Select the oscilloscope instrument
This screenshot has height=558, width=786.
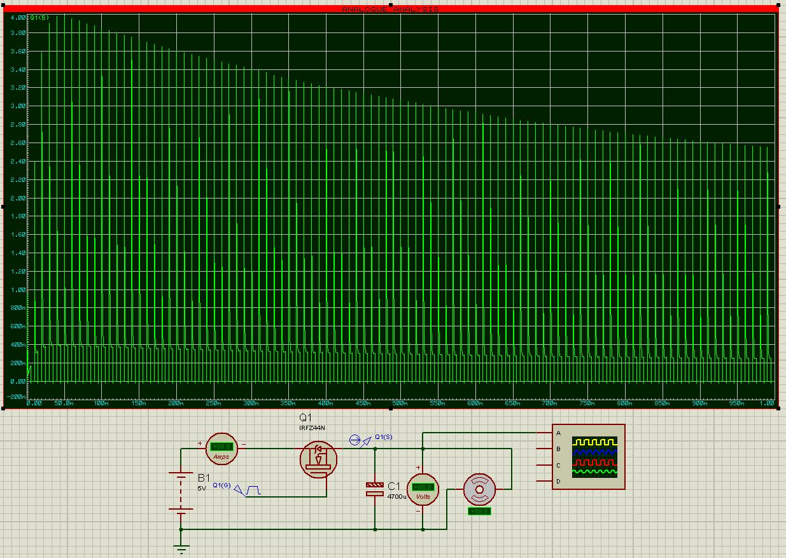pyautogui.click(x=589, y=457)
